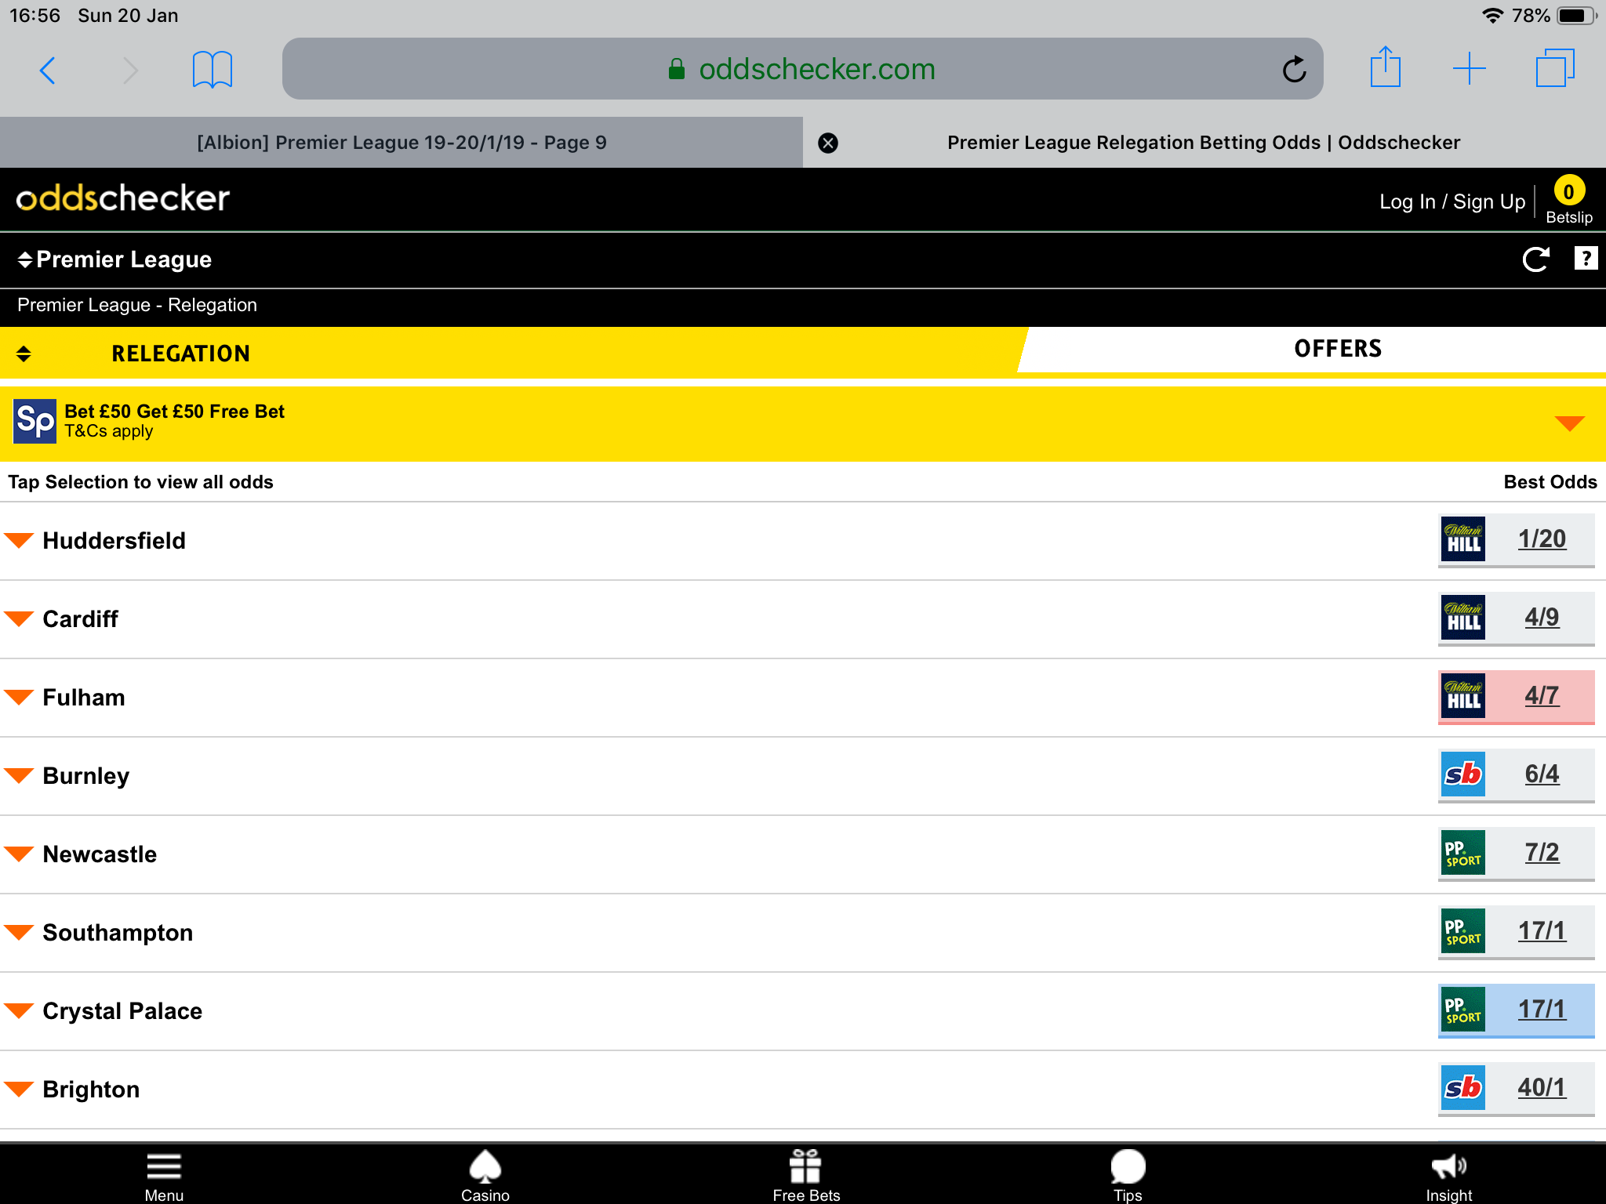1606x1204 pixels.
Task: Open the Free Bets gift tab
Action: 806,1176
